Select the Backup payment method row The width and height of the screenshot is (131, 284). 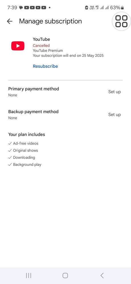point(65,115)
